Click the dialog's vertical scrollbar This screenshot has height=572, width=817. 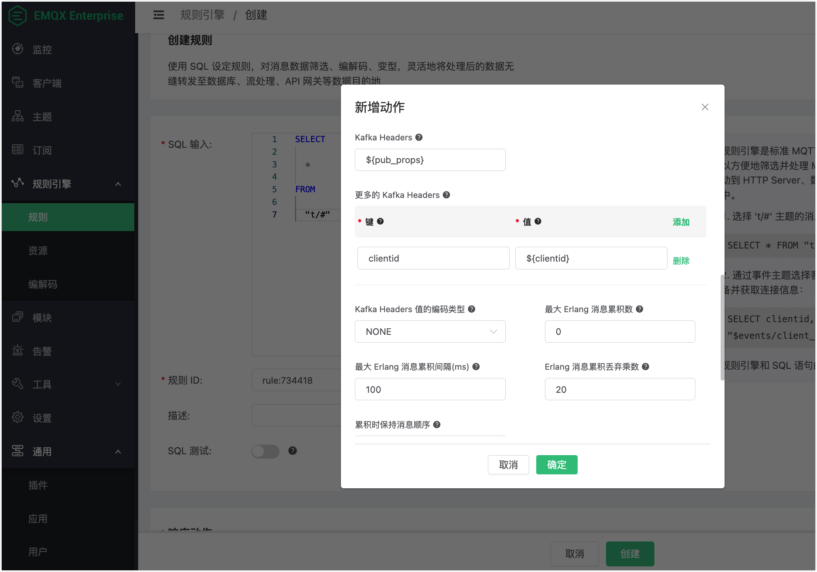(722, 327)
